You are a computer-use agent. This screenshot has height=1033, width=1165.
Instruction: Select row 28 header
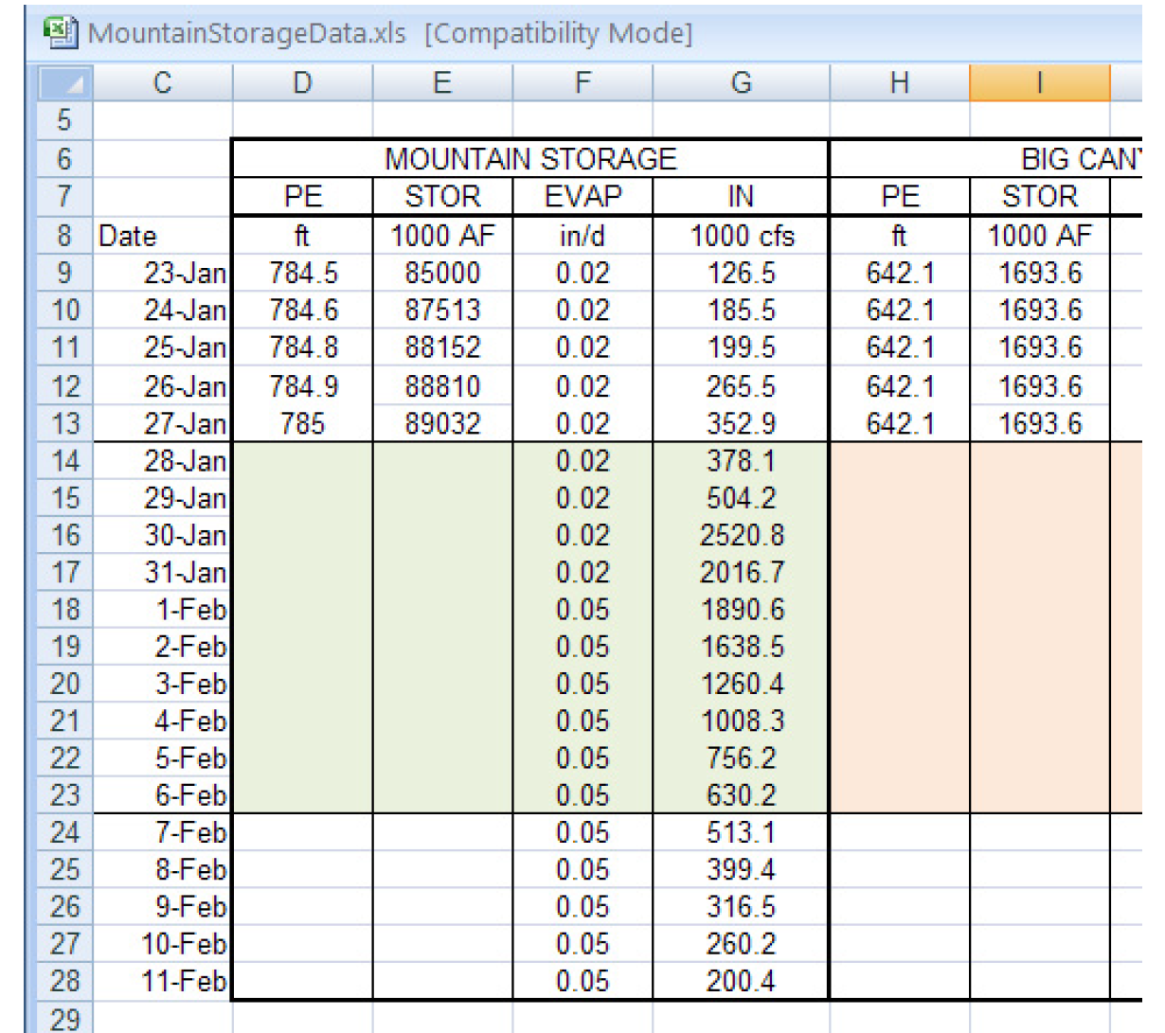[64, 981]
